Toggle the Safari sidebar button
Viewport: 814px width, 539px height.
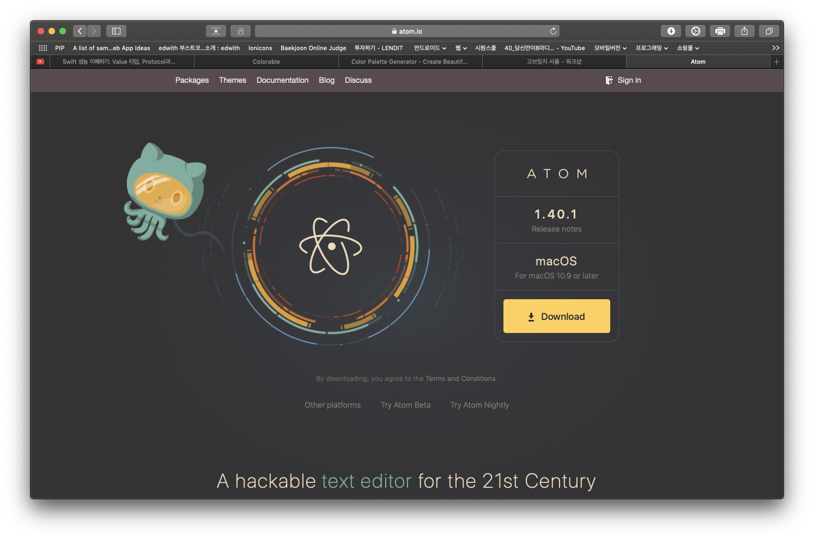(116, 31)
